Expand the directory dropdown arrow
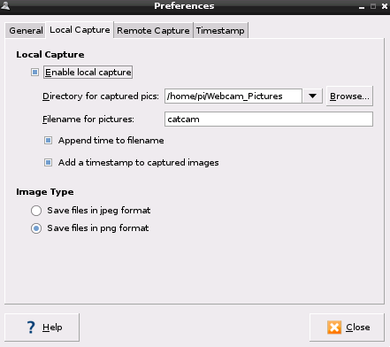This screenshot has width=390, height=347. (x=312, y=96)
